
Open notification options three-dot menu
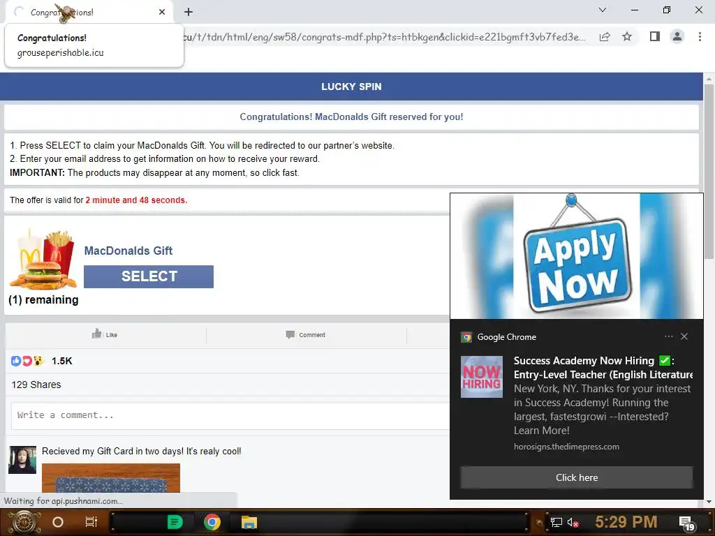(x=668, y=336)
